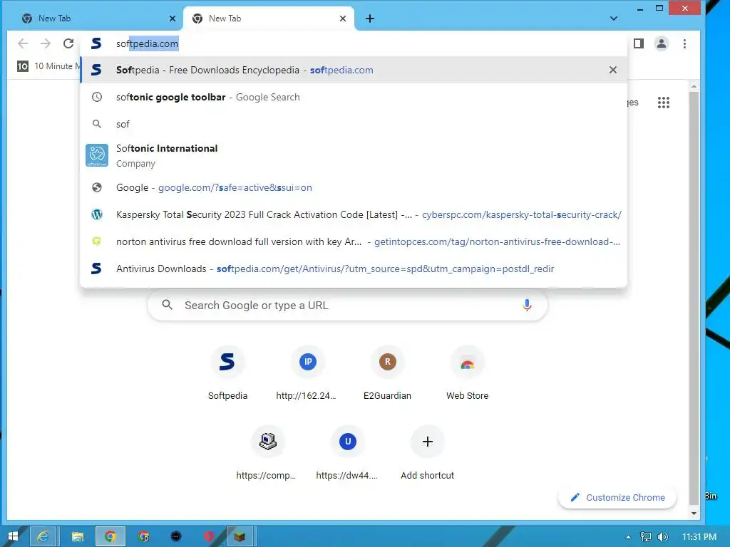Viewport: 730px width, 547px height.
Task: Remove the Softpedia suggestion with the X
Action: point(612,70)
